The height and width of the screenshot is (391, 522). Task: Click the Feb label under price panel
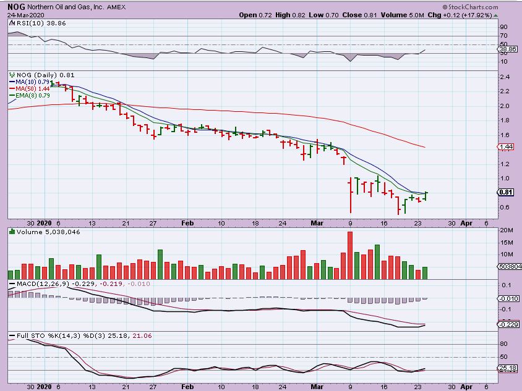click(187, 223)
